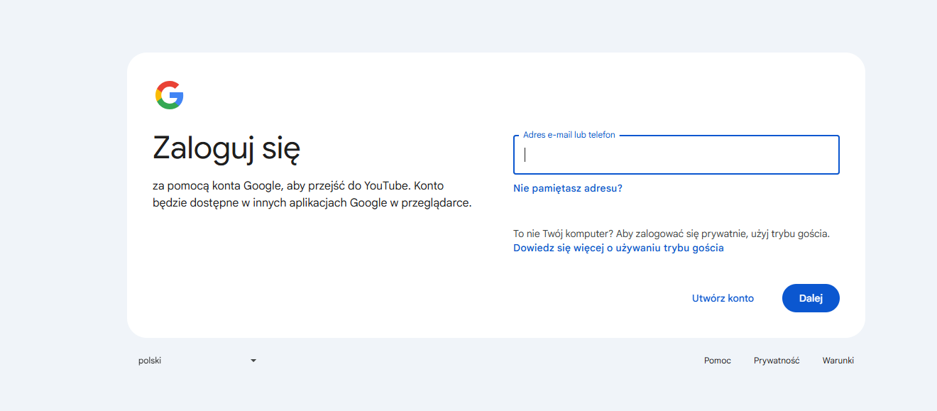This screenshot has width=937, height=411.
Task: Click the blue 'Dalej' button
Action: click(x=810, y=298)
